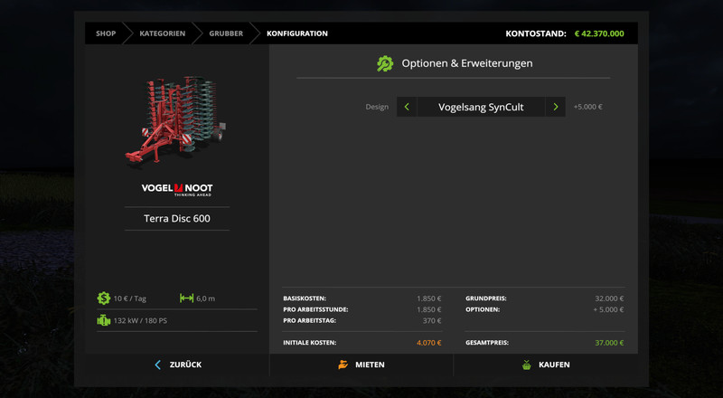
Task: Click the orange Mieten rental icon
Action: pos(343,365)
